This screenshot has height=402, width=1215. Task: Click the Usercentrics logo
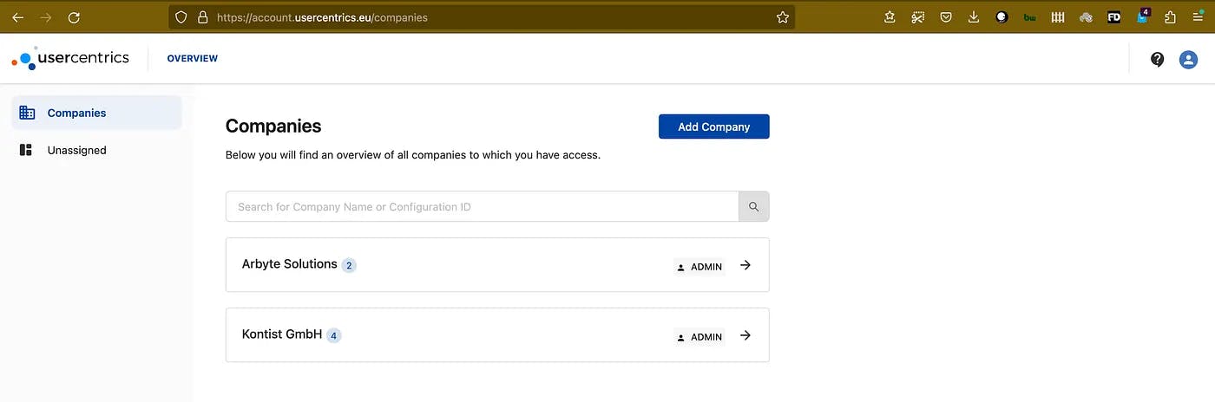71,59
